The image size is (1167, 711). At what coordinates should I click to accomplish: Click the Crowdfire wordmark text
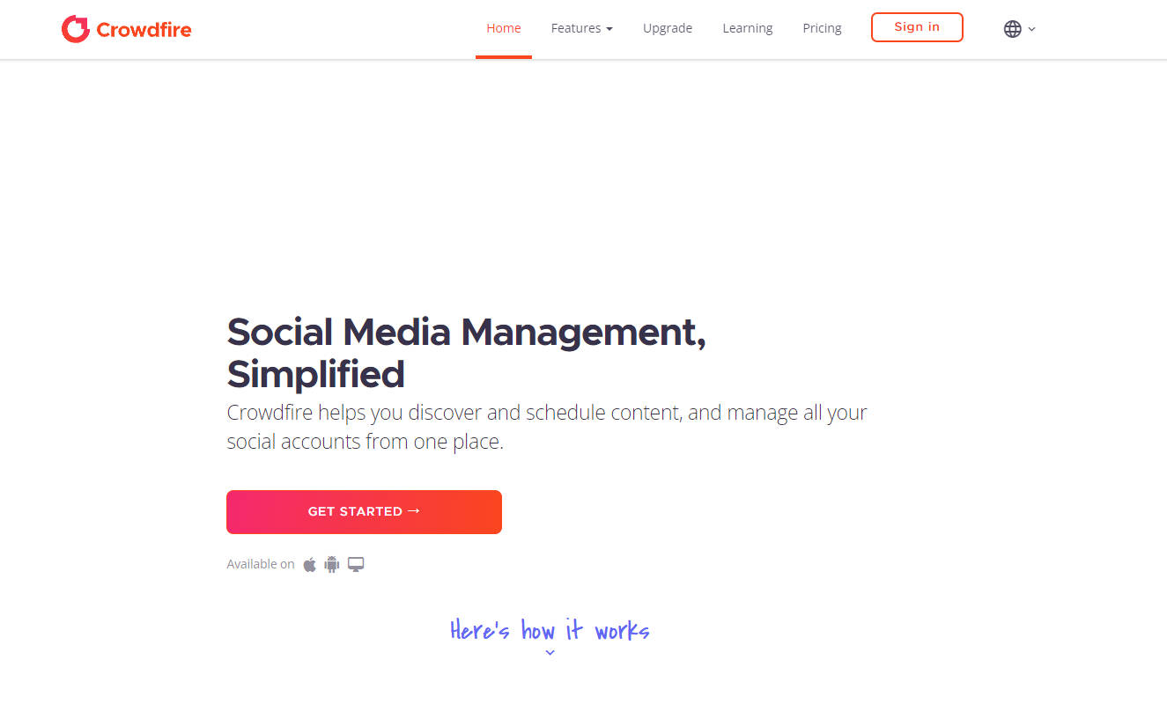[144, 30]
